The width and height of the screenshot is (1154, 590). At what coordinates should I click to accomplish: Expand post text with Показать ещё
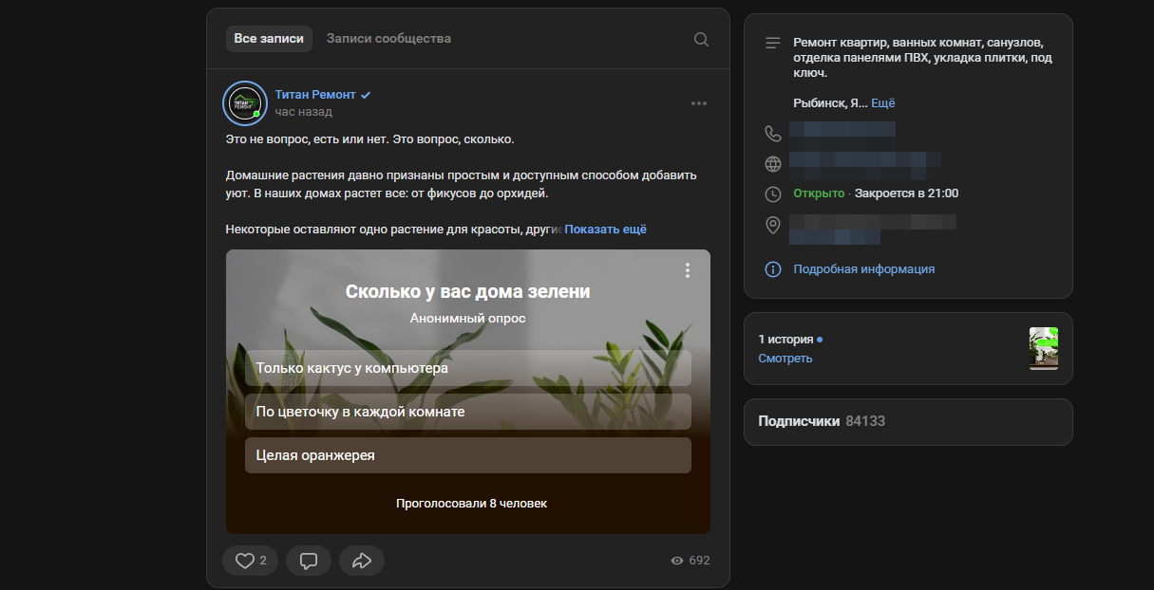606,230
